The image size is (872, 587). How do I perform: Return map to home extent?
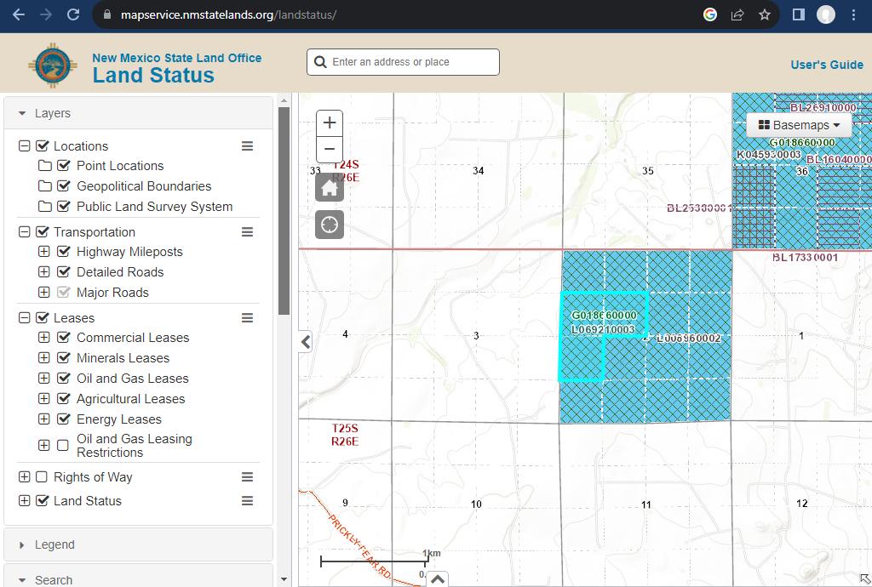tap(330, 188)
